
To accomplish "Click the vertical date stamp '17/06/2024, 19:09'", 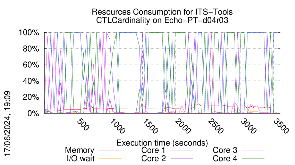I will [8, 124].
